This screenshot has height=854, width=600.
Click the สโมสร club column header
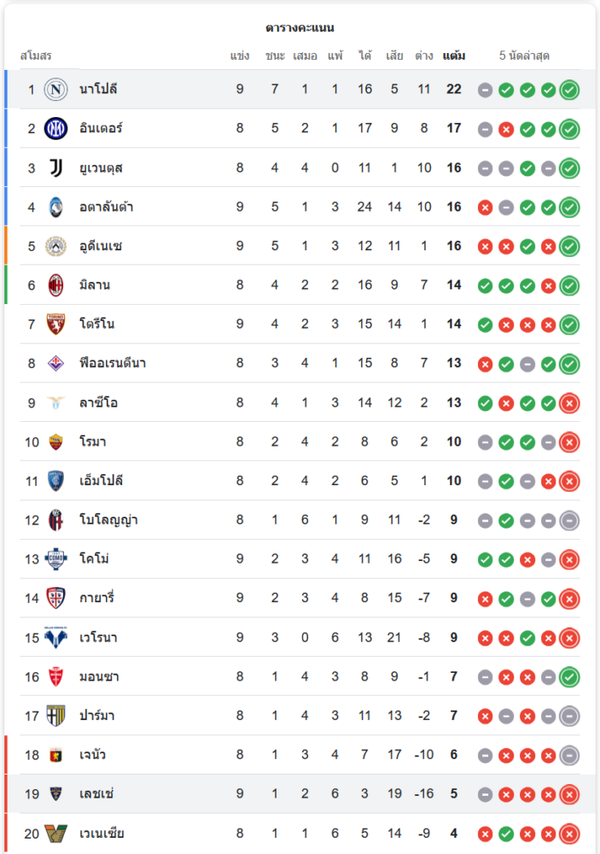pyautogui.click(x=36, y=56)
